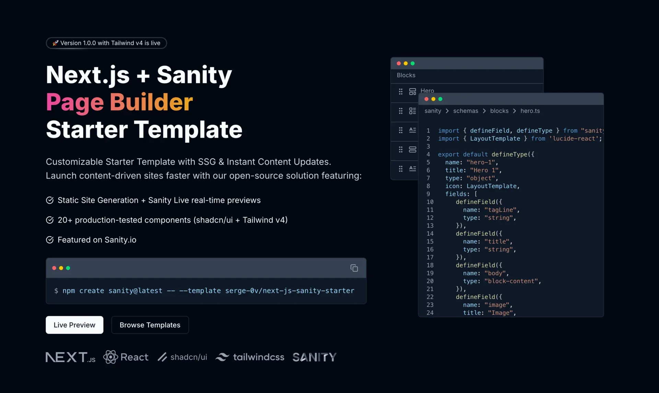Click the schemas breadcrumb
Screen dimensions: 659x393
pyautogui.click(x=465, y=111)
